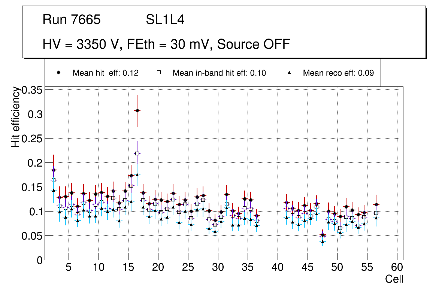The image size is (448, 289).
Task: Click the filled circle legend marker
Action: tap(58, 73)
